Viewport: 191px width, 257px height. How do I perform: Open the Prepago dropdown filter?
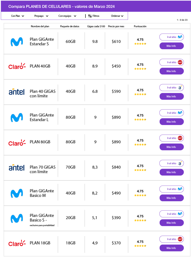41,16
